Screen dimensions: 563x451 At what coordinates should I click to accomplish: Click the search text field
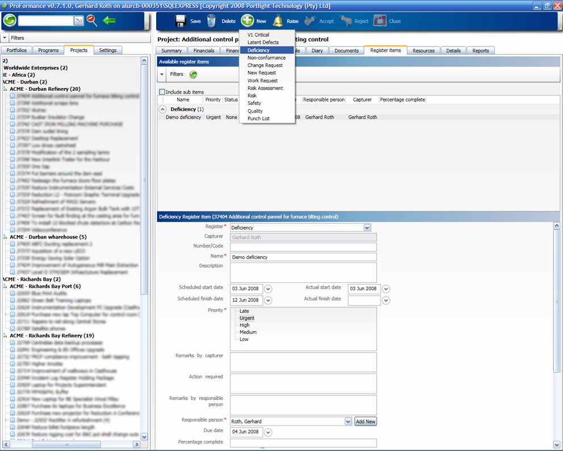[x=46, y=21]
